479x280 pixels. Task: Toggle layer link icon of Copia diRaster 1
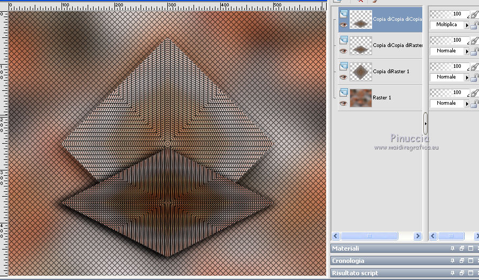(x=474, y=67)
